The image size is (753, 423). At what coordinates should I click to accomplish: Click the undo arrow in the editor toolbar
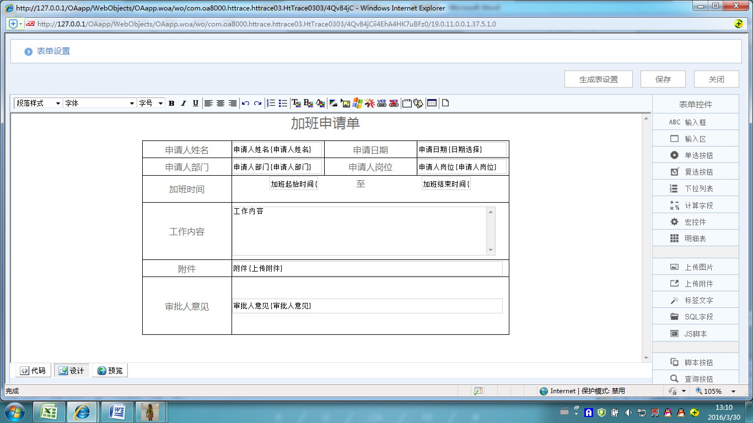point(246,103)
